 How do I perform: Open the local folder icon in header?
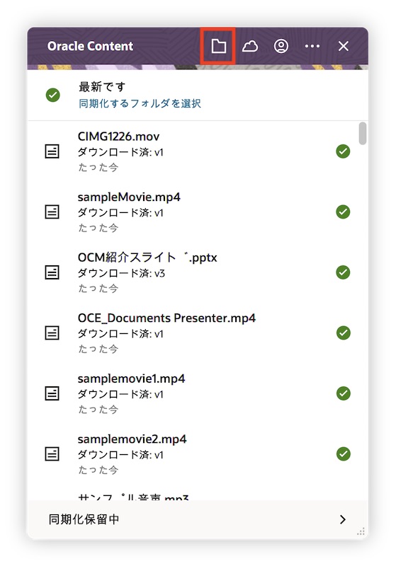click(219, 46)
